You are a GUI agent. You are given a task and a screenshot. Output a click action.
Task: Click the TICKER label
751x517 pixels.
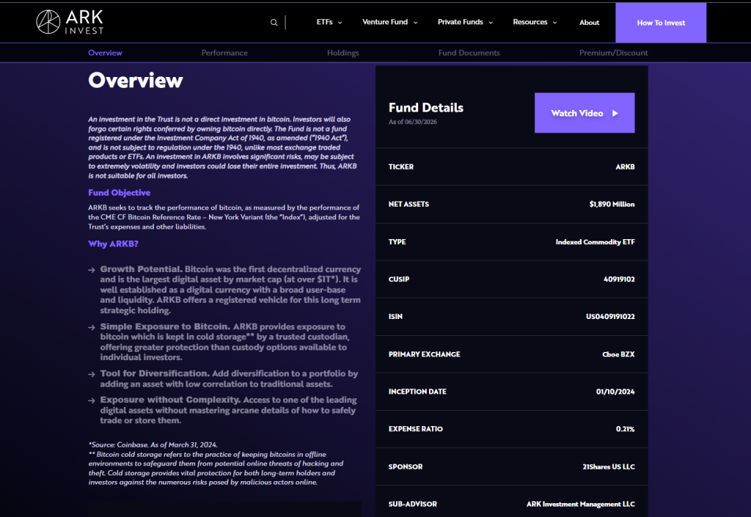click(x=401, y=166)
